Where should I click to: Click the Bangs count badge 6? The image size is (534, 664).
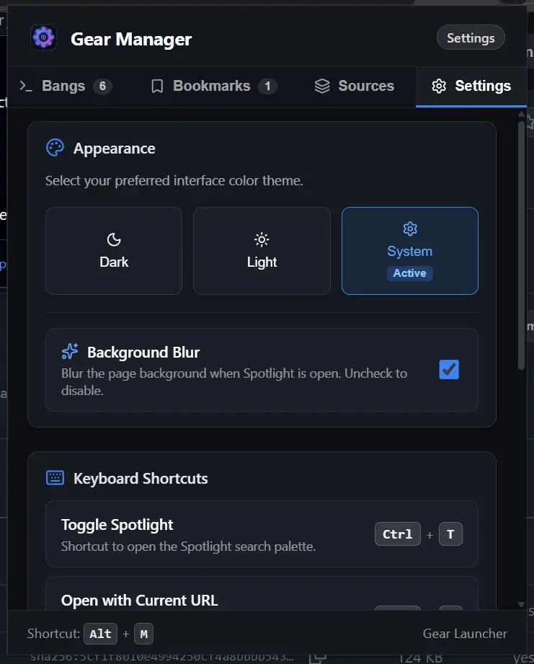(102, 87)
